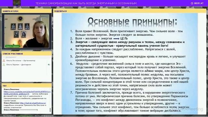Click the chat scrollbar handle
Viewport: 208px width, 117px height.
pyautogui.click(x=50, y=110)
